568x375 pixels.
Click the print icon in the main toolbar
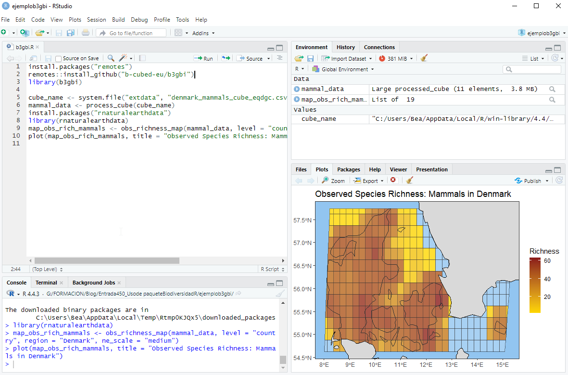[86, 33]
